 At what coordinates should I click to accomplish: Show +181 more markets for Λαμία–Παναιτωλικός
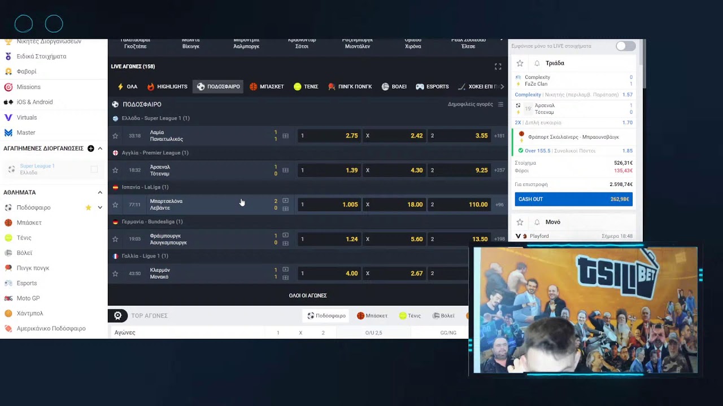pos(499,136)
